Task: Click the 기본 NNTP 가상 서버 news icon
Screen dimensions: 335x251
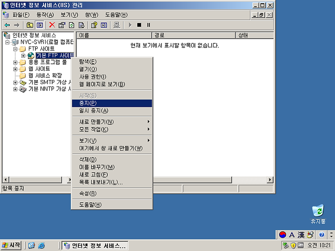Action: [x=23, y=89]
